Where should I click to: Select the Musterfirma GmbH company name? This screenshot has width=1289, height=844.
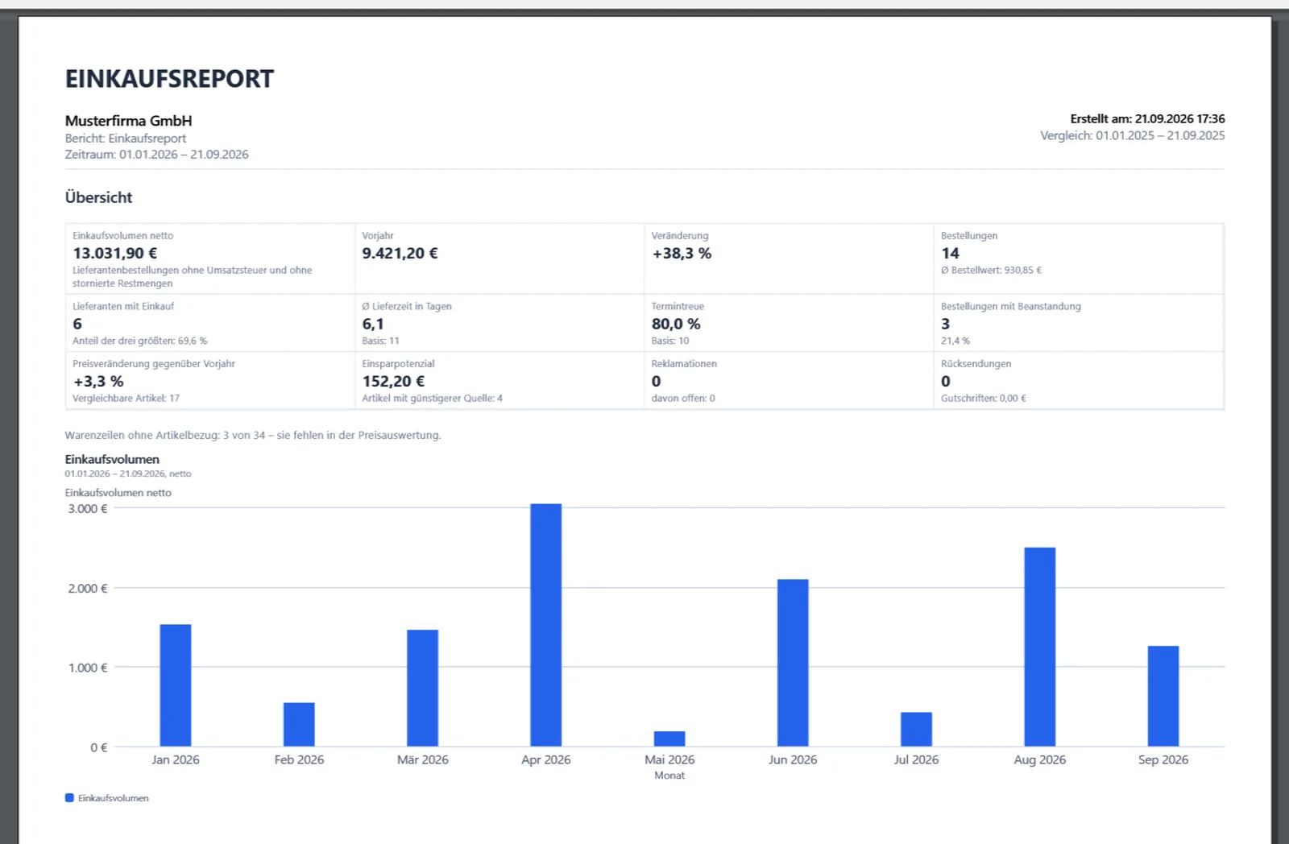tap(128, 121)
